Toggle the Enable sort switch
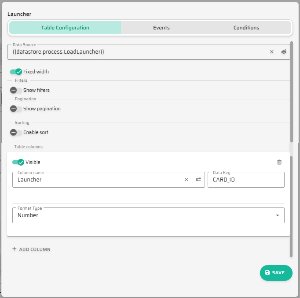The height and width of the screenshot is (298, 300). pyautogui.click(x=16, y=132)
